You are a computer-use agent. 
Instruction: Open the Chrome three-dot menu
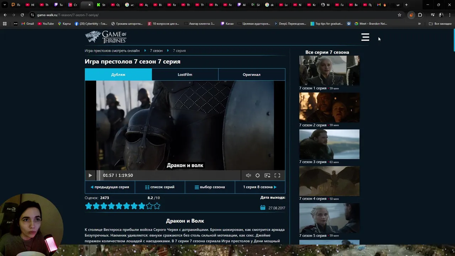click(450, 15)
